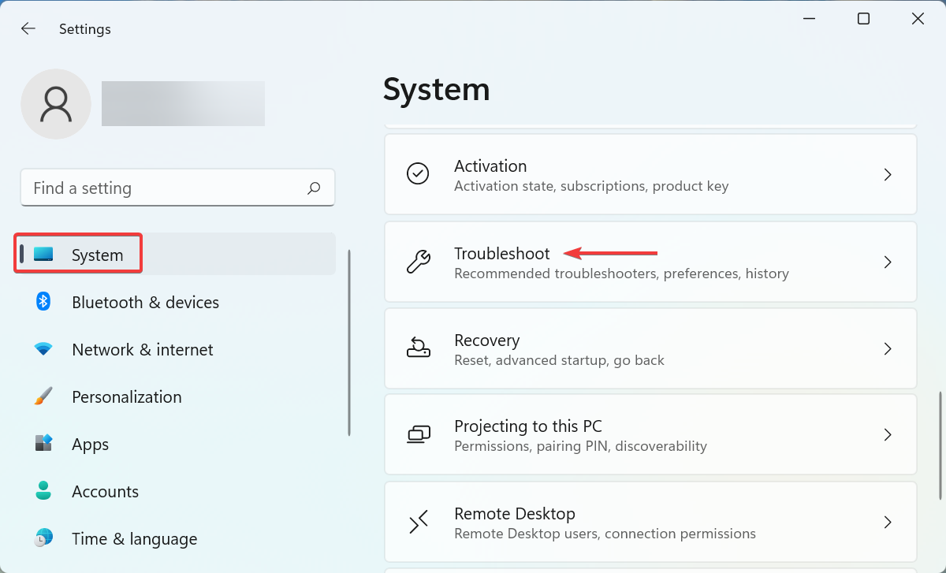The height and width of the screenshot is (573, 946).
Task: Click the Troubleshoot wrench icon
Action: pos(419,261)
